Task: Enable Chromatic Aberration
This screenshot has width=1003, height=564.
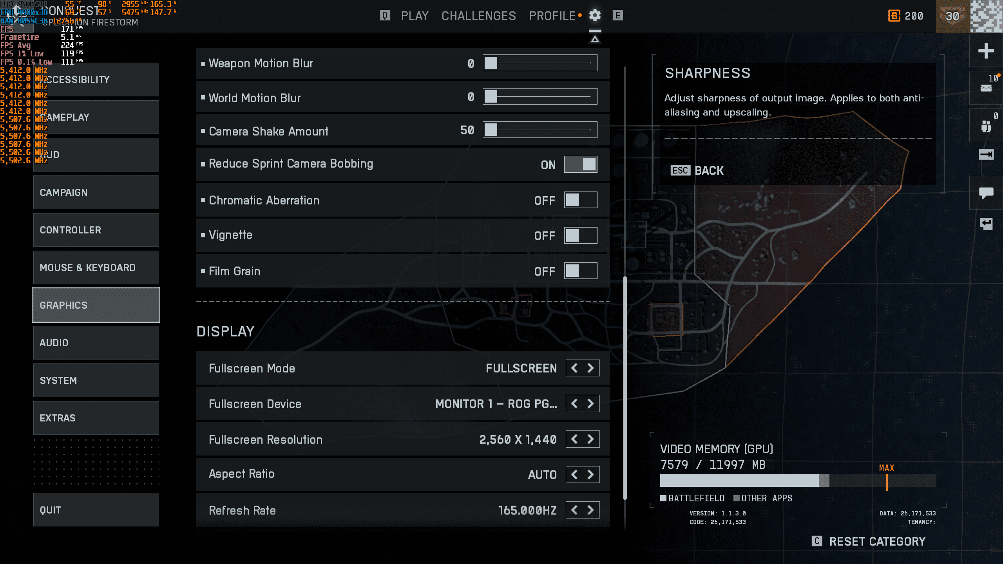Action: 581,200
